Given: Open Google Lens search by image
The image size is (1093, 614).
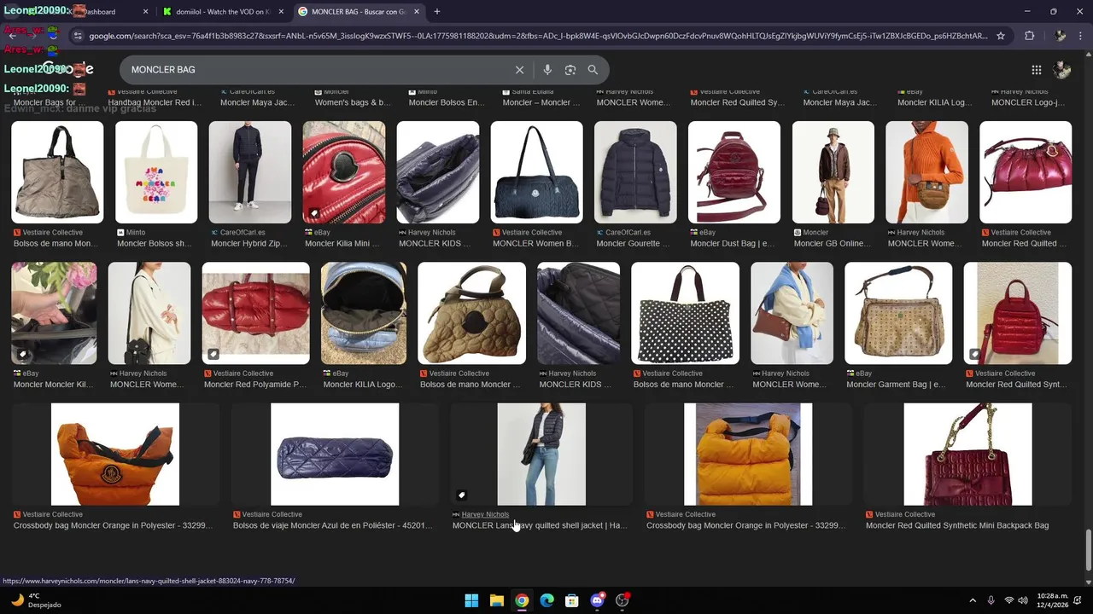Looking at the screenshot, I should pos(570,70).
